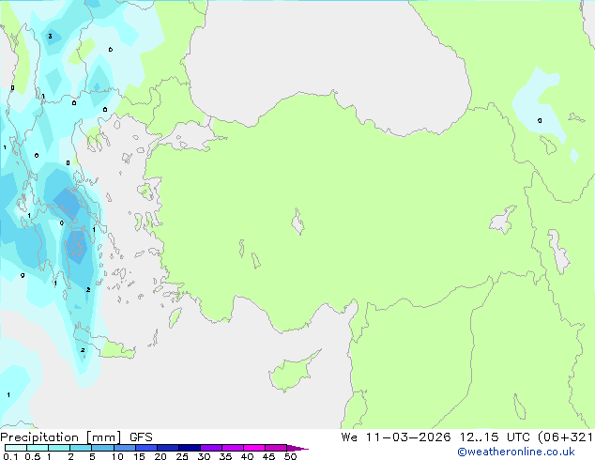Click the legend label "0.5"

(x=33, y=456)
